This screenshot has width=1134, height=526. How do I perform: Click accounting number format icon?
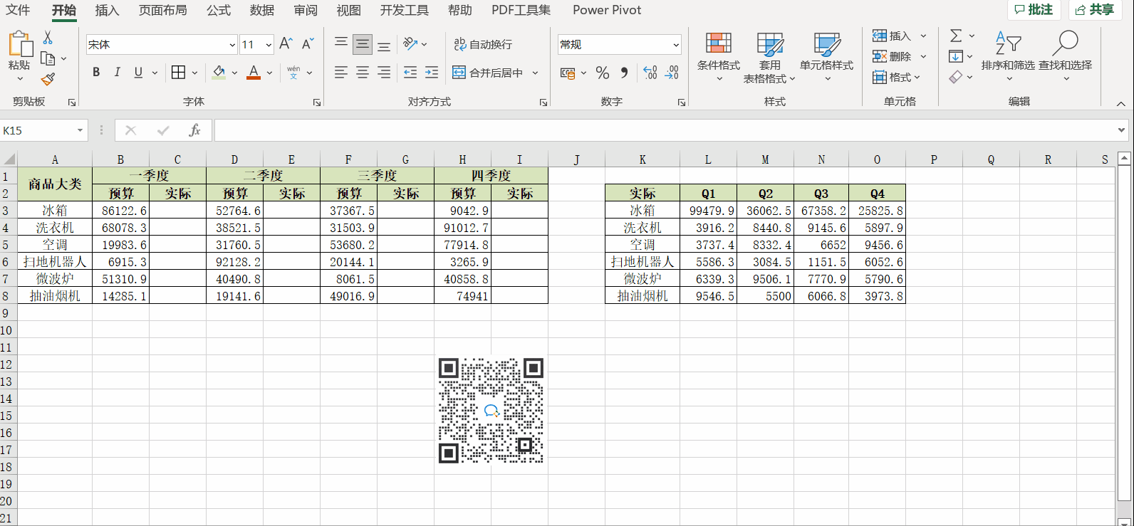point(568,73)
